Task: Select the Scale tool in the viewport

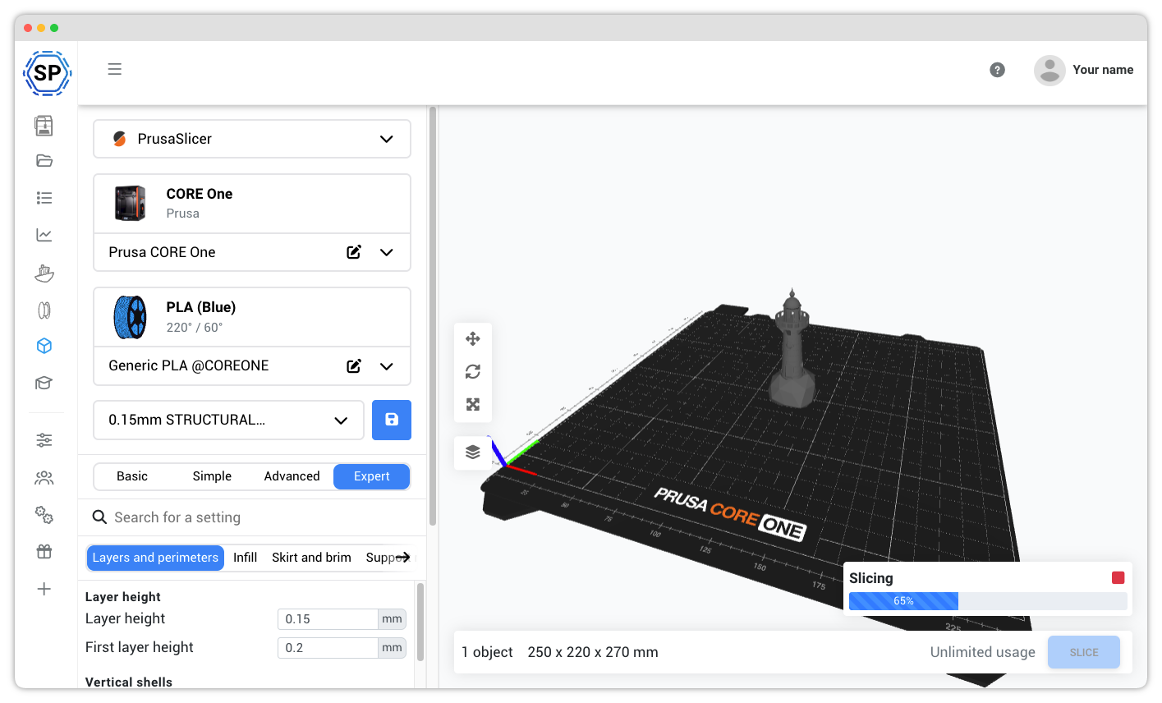Action: pyautogui.click(x=473, y=404)
